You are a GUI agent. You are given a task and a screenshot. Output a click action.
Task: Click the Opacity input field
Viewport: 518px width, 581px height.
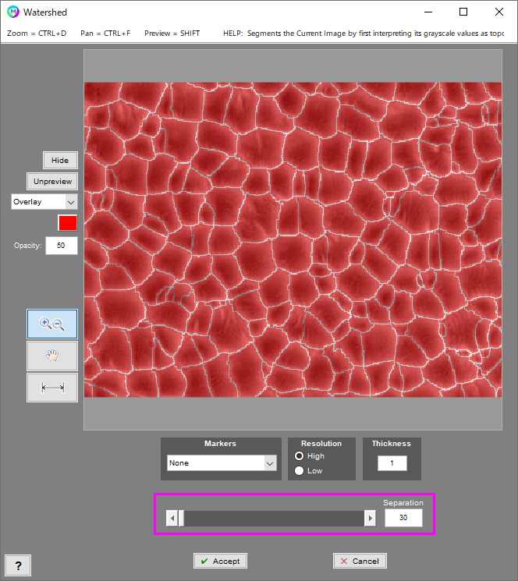(x=62, y=246)
